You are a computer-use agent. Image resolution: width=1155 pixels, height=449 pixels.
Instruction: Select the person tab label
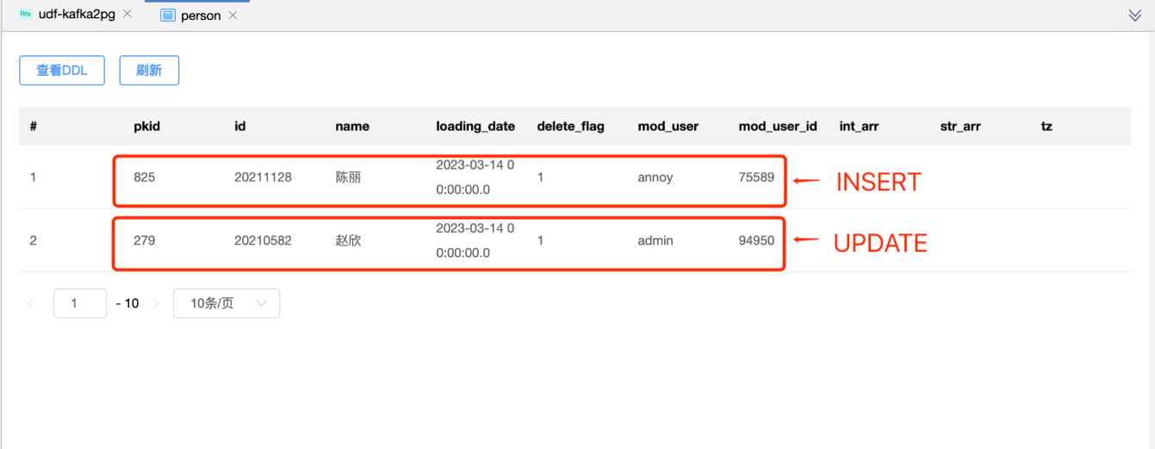[201, 16]
